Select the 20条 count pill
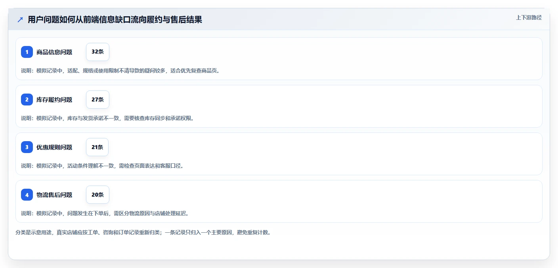558x268 pixels. point(97,195)
